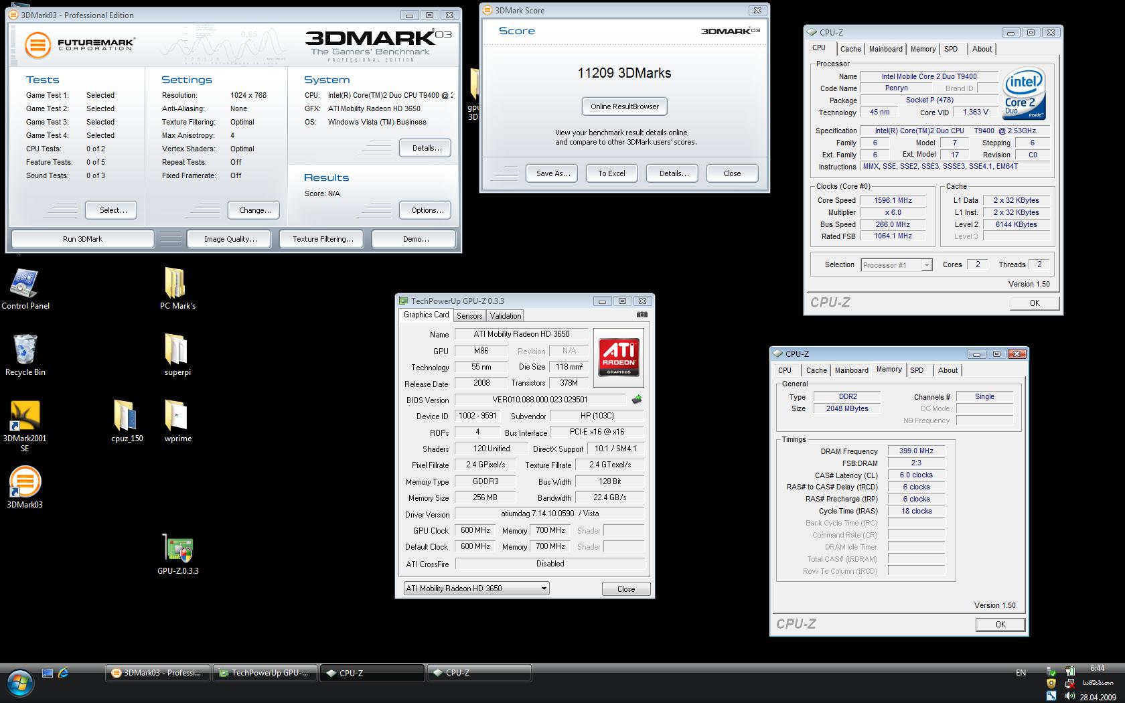The image size is (1125, 703).
Task: Open the GPU selection dropdown in GPU-Z
Action: point(476,589)
